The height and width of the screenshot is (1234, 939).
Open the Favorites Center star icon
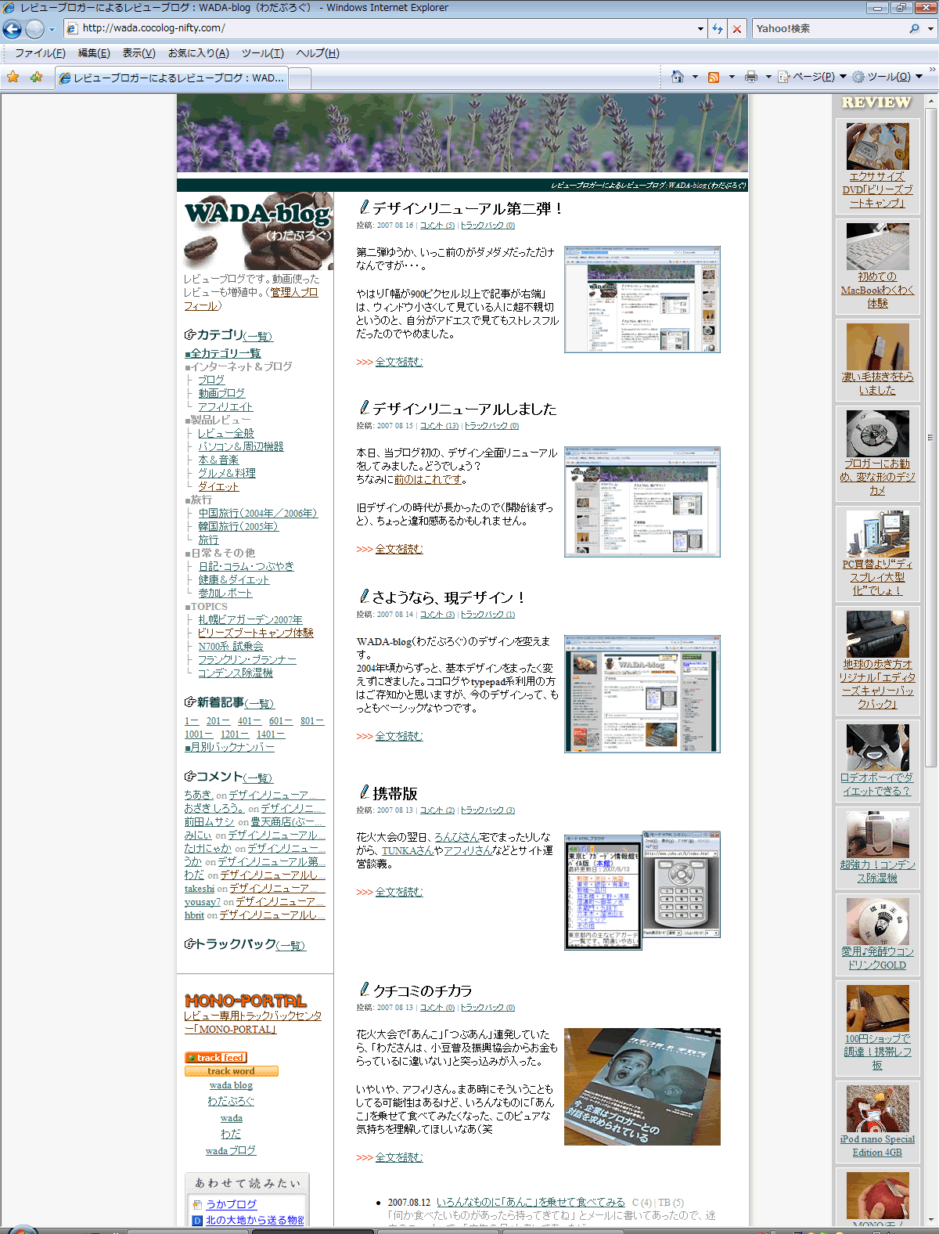tap(13, 78)
